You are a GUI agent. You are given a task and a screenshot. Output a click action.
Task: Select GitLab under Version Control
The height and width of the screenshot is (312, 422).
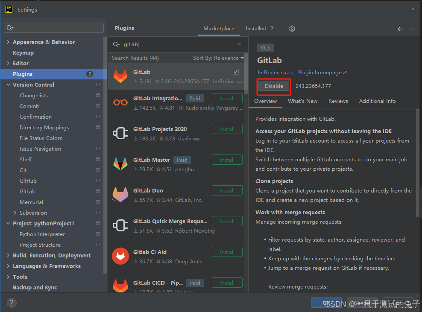coord(27,191)
